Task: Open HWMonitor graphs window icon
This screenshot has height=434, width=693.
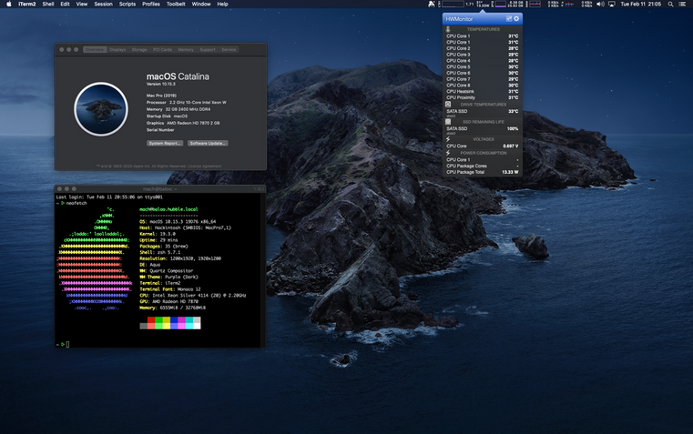Action: [509, 18]
